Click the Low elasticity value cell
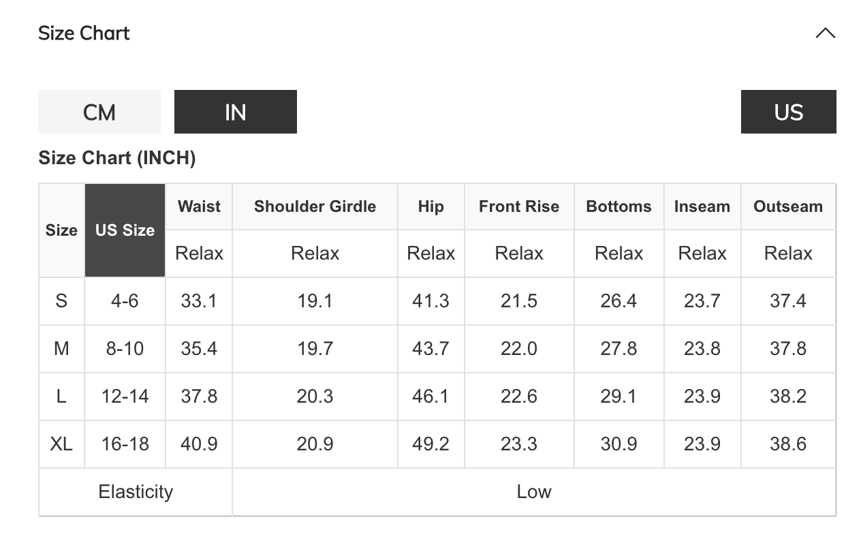861x541 pixels. (x=534, y=491)
